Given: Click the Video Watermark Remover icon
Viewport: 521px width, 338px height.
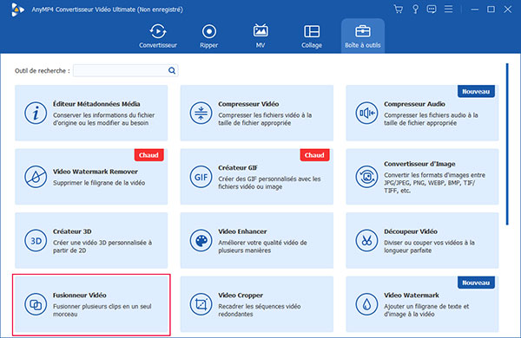Looking at the screenshot, I should coord(36,177).
